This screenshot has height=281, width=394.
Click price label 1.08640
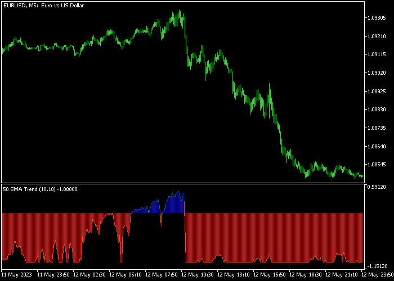[x=377, y=146]
